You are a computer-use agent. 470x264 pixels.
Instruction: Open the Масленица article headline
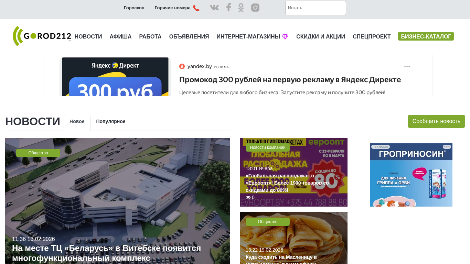click(x=281, y=259)
